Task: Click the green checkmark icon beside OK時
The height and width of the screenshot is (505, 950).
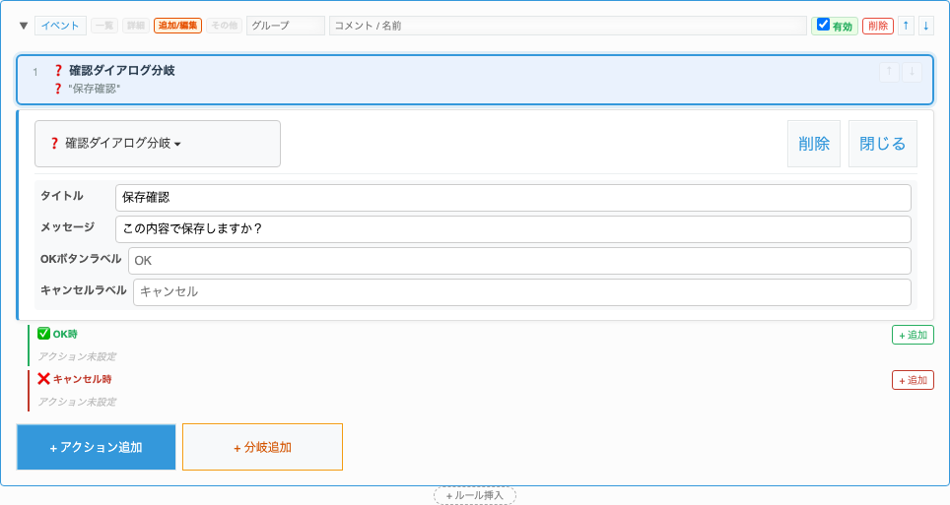Action: 43,334
